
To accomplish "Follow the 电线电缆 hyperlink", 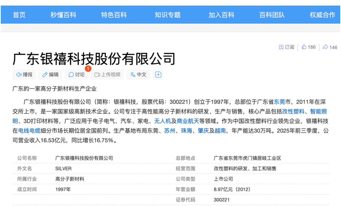I will 29,131.
